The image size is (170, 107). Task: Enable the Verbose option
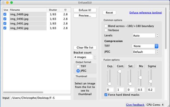106,30
